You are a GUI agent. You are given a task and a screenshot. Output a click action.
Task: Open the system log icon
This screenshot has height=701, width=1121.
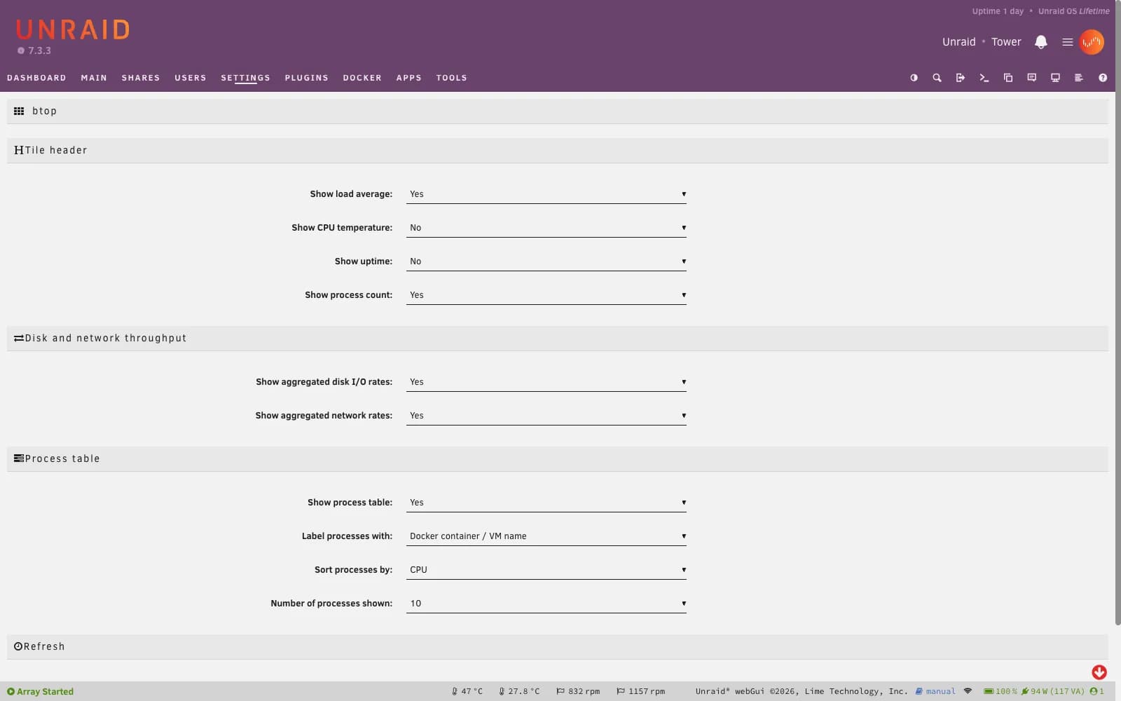pos(1079,78)
